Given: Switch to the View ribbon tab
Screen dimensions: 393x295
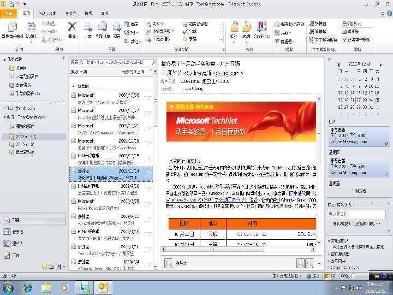Looking at the screenshot, I should point(88,14).
